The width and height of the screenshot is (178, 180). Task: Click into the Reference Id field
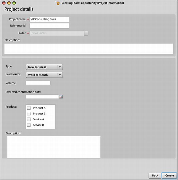[x=49, y=26]
